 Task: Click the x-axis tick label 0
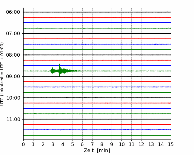click(23, 144)
